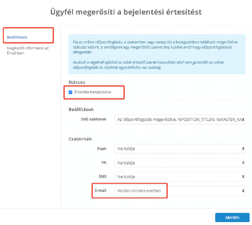The height and width of the screenshot is (225, 252).
Task: Open the SMS sablonok template dropdown
Action: coord(180,119)
